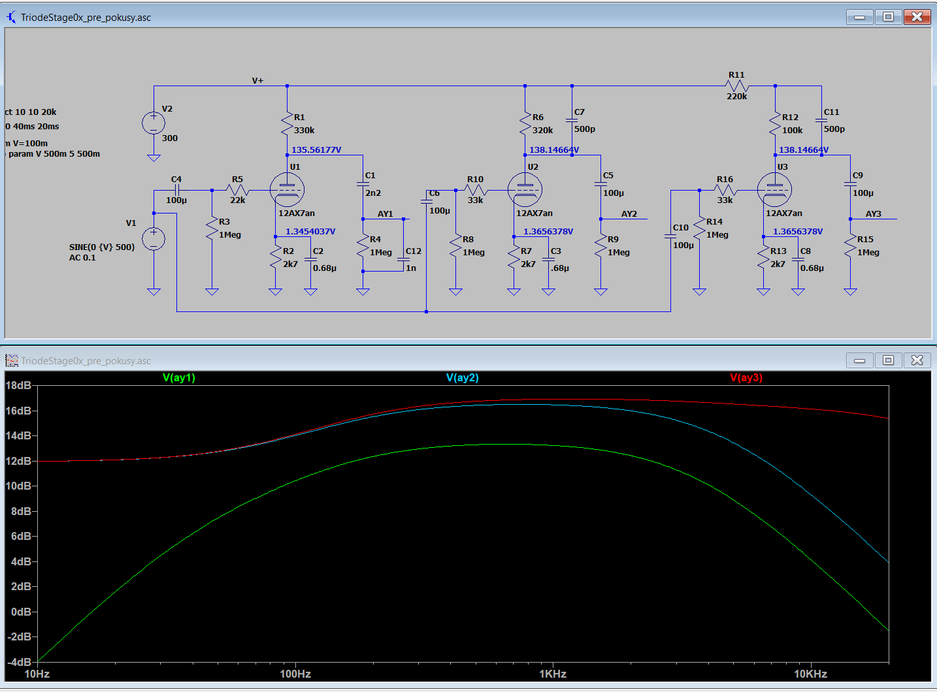Select capacitor C11 500p symbol
This screenshot has width=937, height=692.
click(821, 121)
